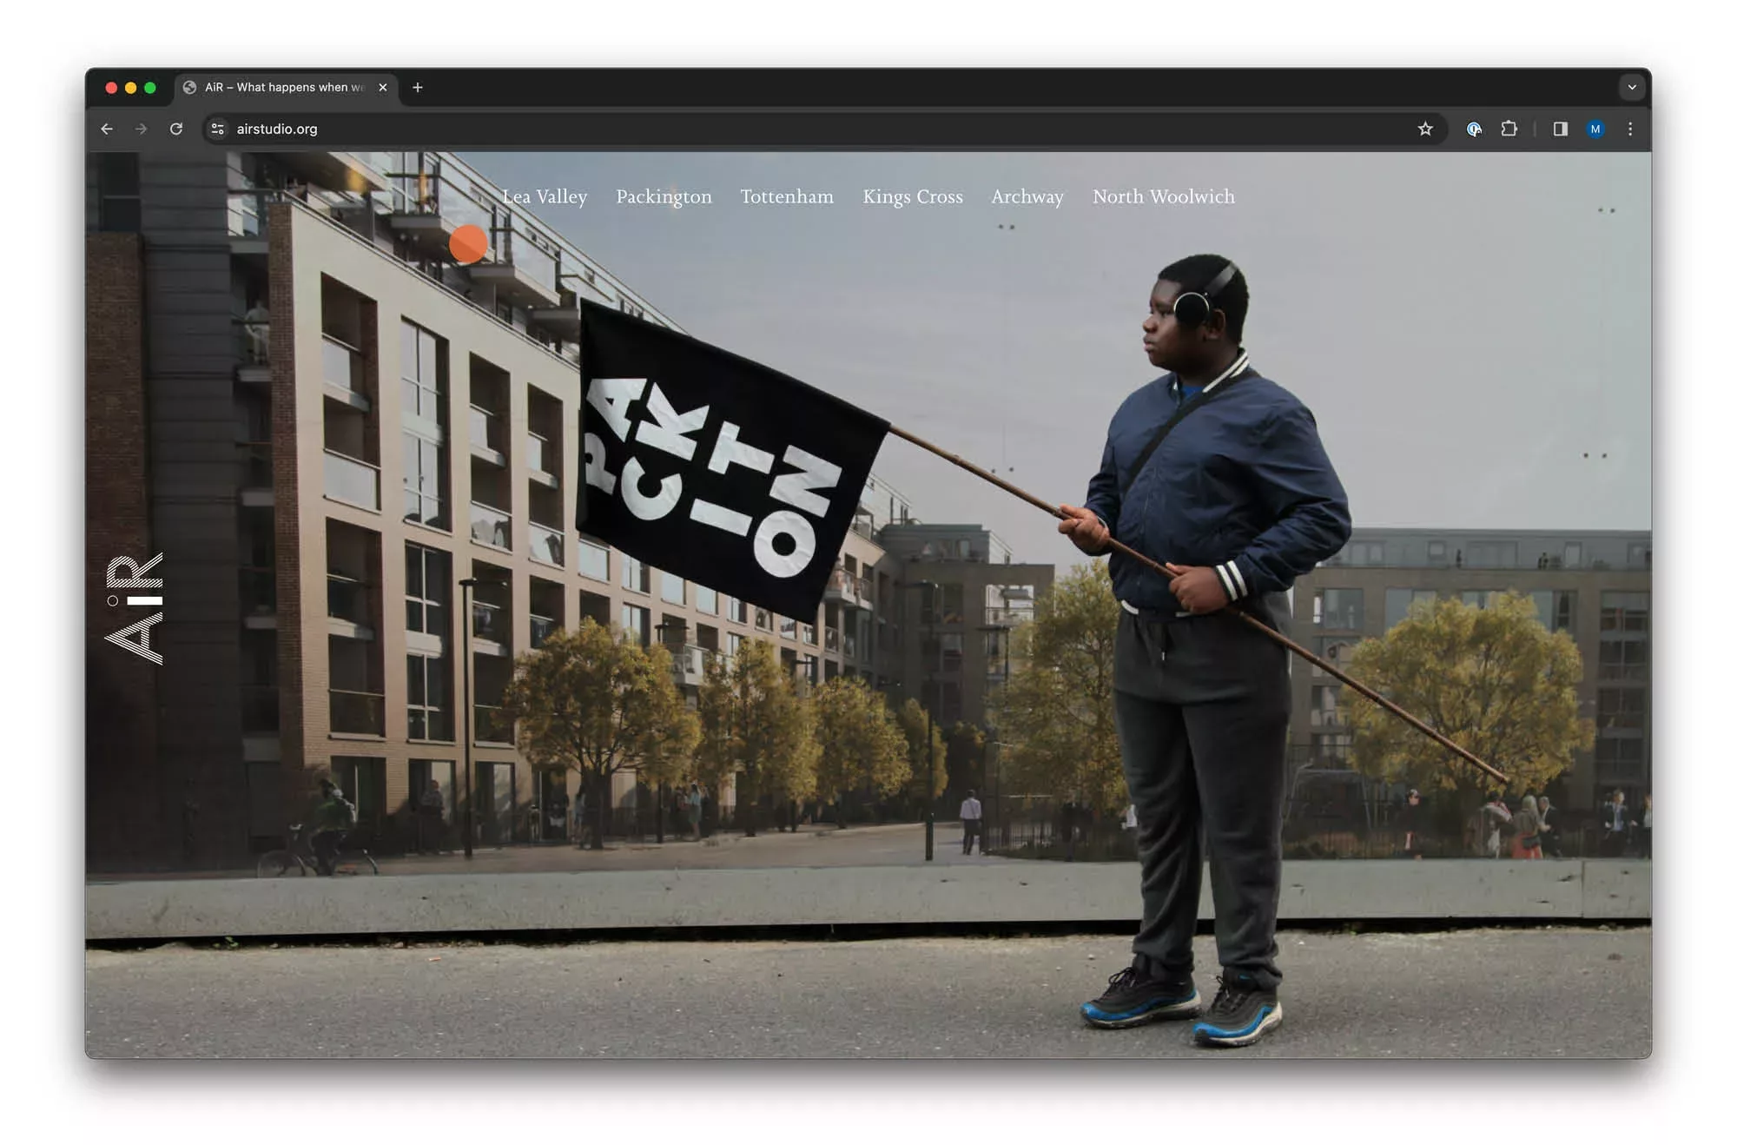Screen dimensions: 1737x1145
Task: Open the Chrome three-dot menu
Action: click(x=1630, y=129)
